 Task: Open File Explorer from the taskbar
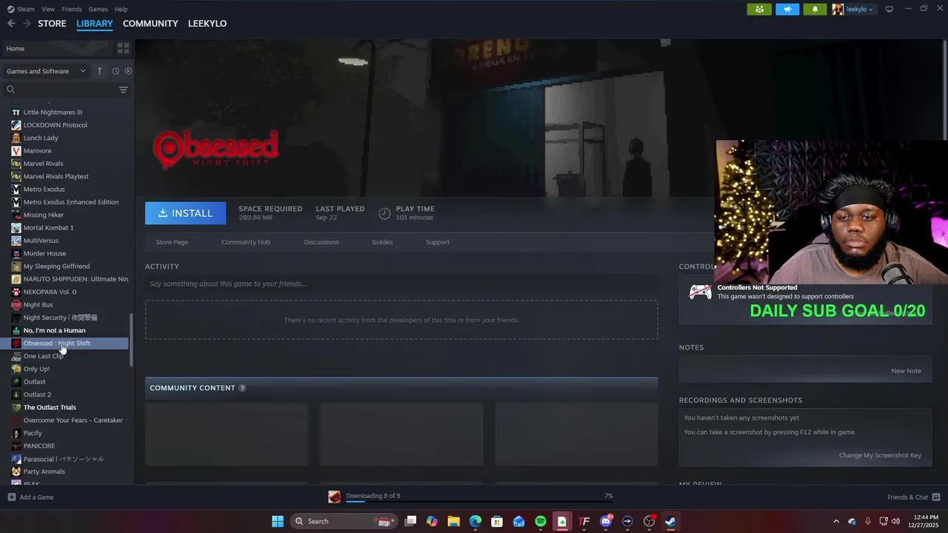point(453,521)
